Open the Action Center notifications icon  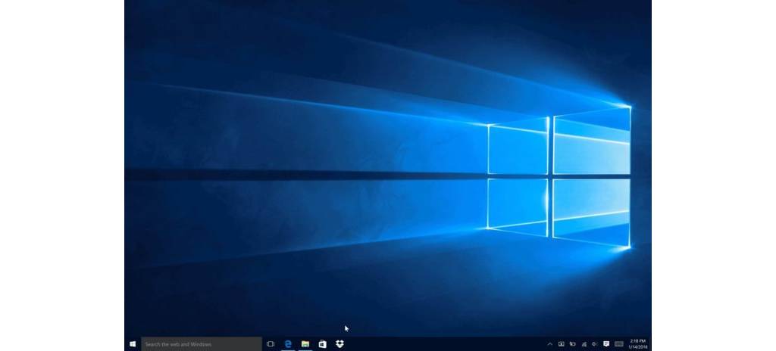click(x=606, y=344)
